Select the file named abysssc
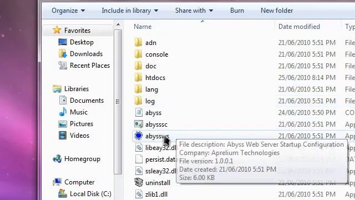 point(156,124)
